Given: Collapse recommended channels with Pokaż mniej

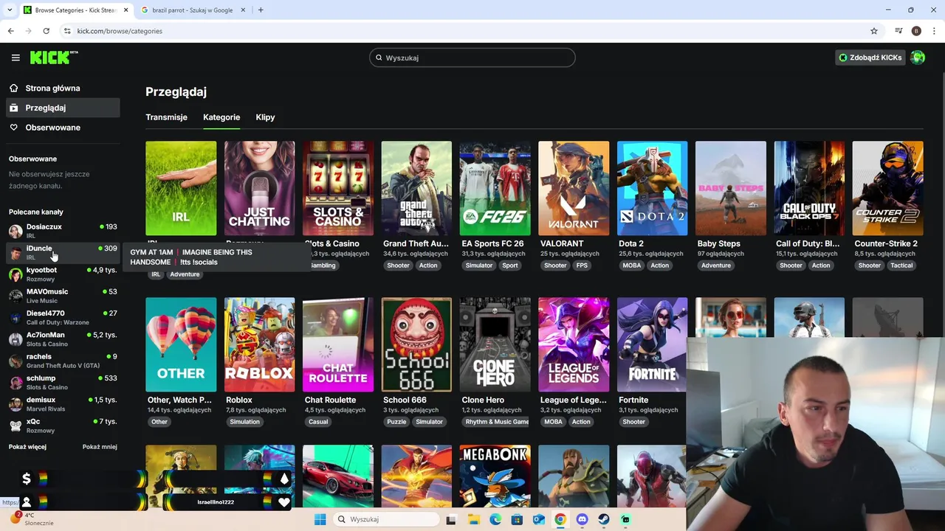Looking at the screenshot, I should point(100,447).
